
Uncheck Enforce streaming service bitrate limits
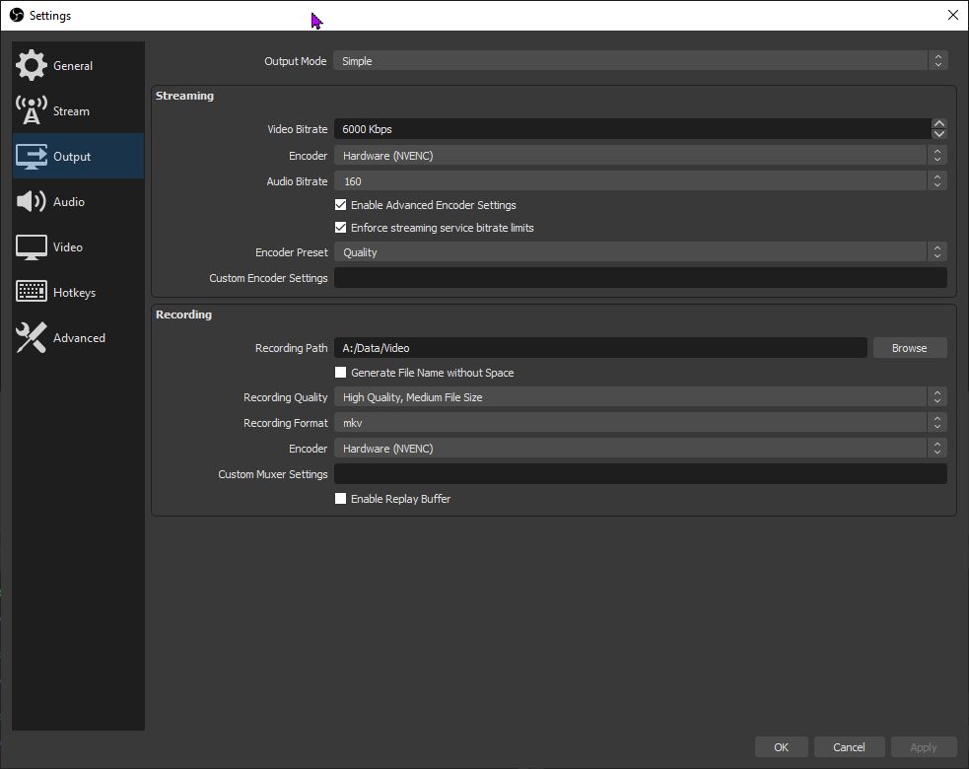click(341, 228)
